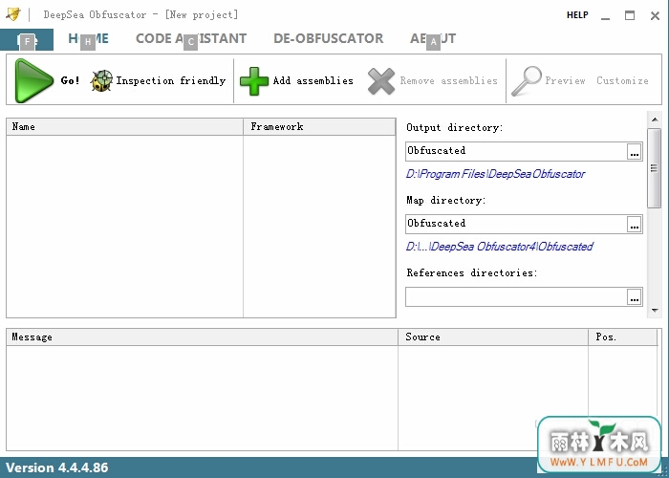Image resolution: width=669 pixels, height=478 pixels.
Task: Switch to the HOME tab
Action: [88, 39]
